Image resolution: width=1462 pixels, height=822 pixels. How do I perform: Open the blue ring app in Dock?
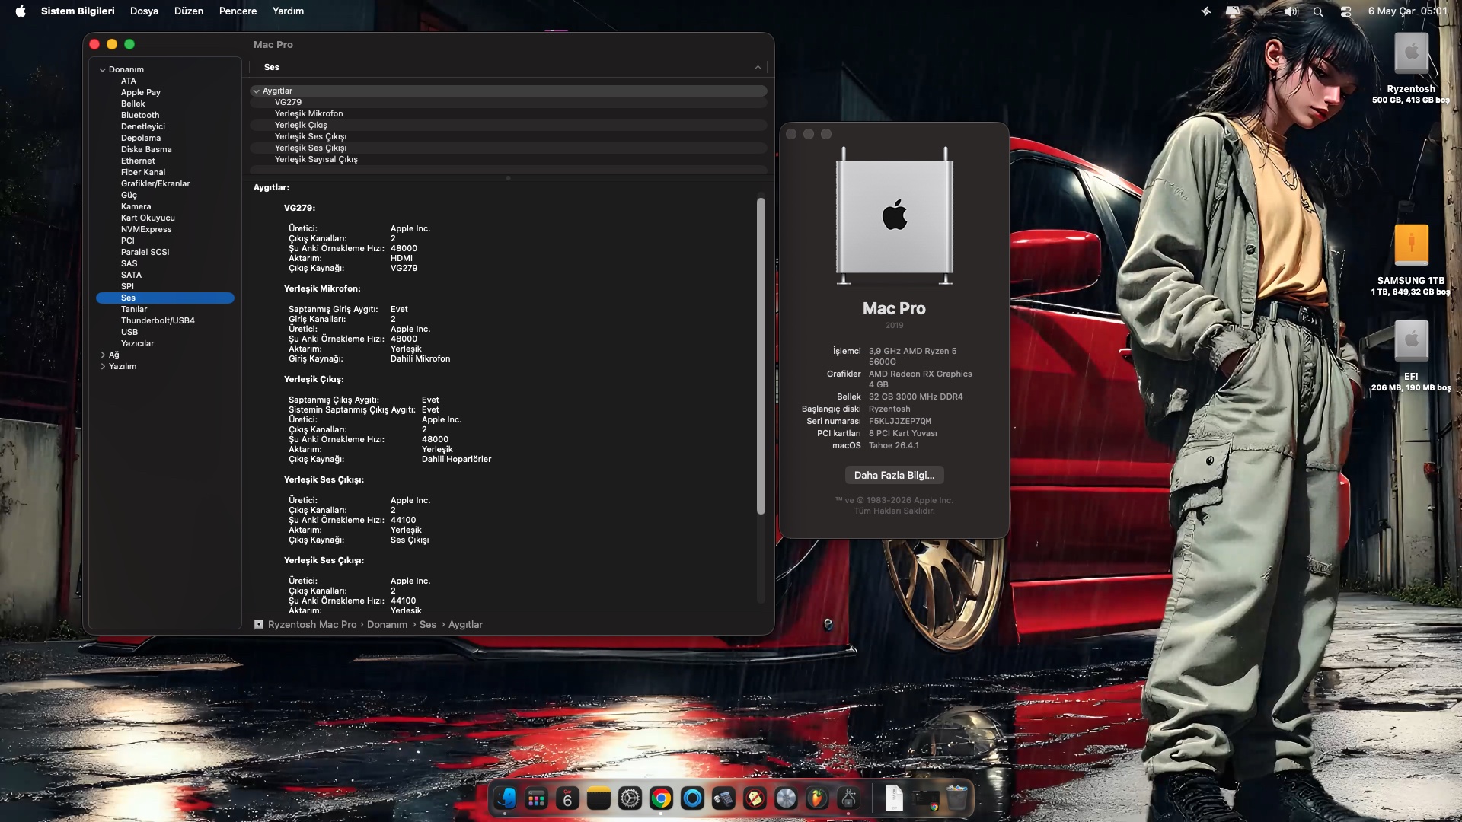click(x=692, y=798)
